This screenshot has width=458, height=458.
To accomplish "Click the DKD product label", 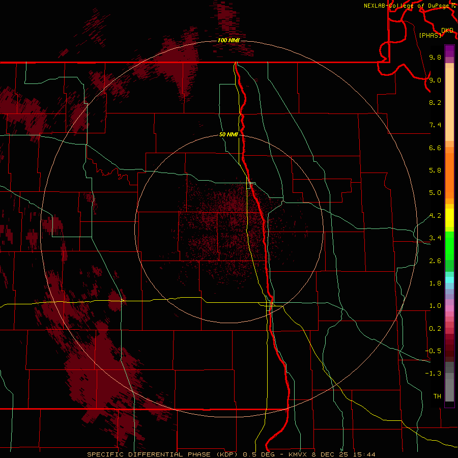I will [x=447, y=31].
